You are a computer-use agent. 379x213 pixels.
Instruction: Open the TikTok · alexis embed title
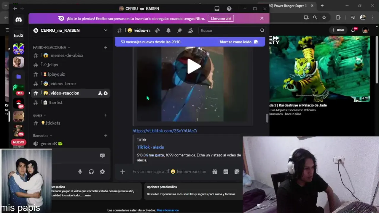[150, 147]
